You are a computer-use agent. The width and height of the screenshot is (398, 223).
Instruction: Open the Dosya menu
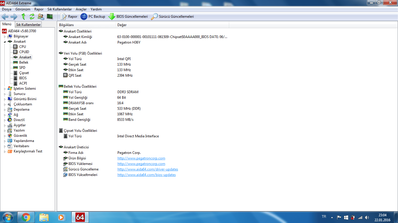click(x=7, y=9)
